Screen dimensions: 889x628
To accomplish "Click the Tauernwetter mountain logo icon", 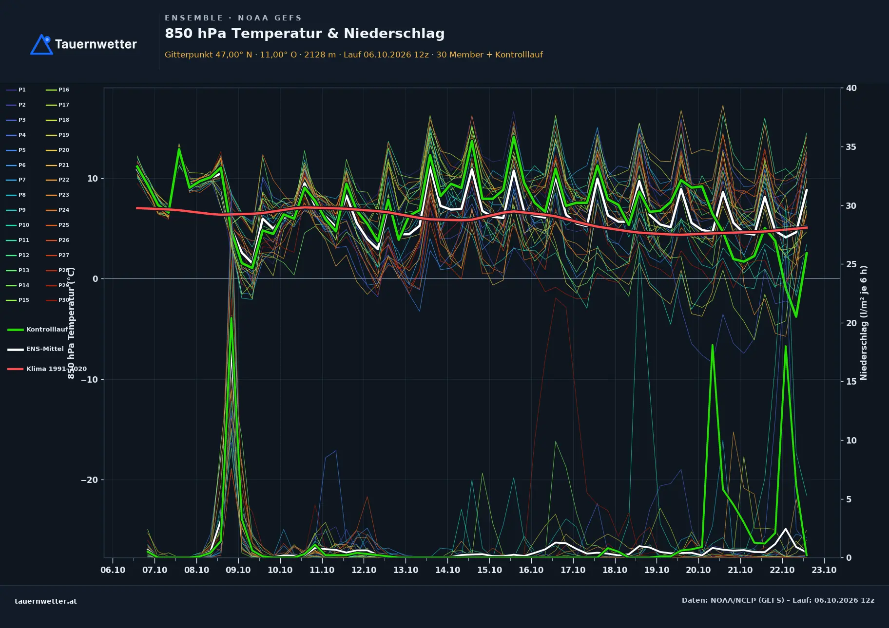I will click(41, 44).
